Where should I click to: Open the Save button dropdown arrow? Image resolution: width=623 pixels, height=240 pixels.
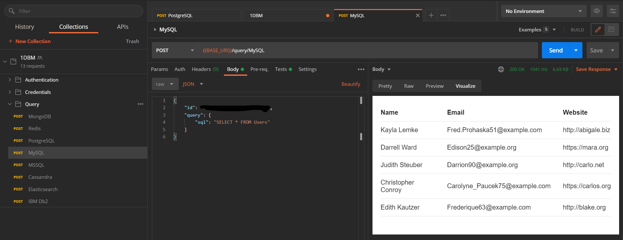tap(613, 50)
